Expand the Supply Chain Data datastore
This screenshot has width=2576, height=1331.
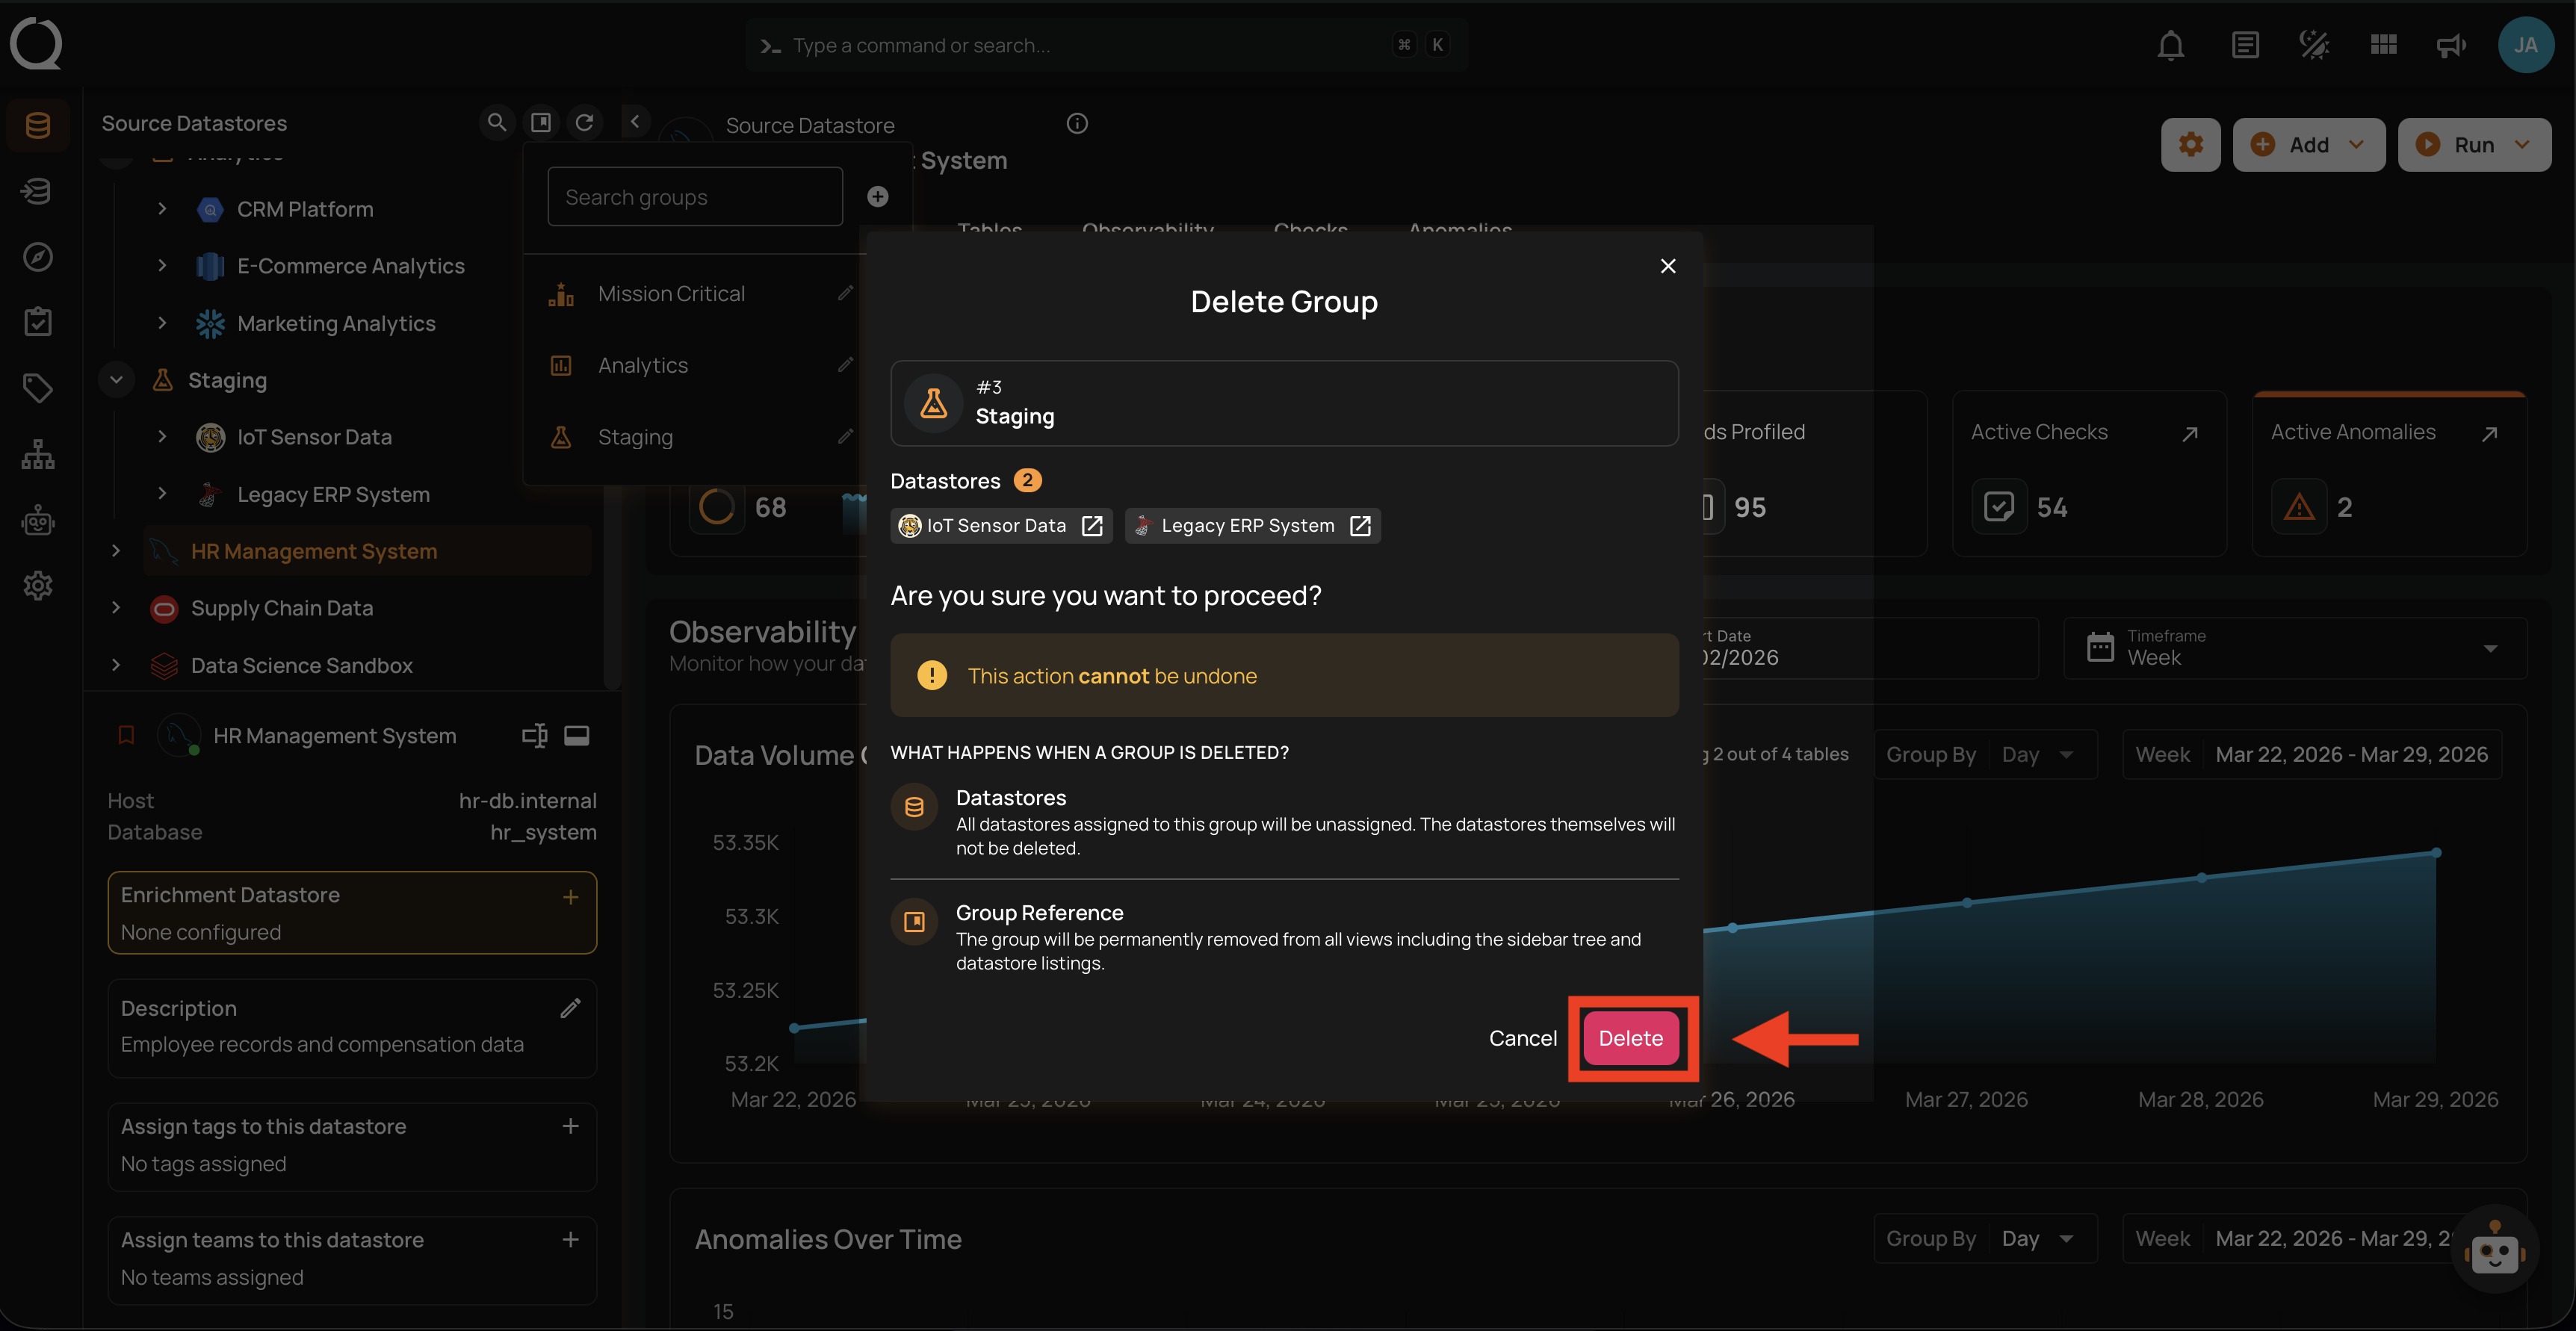click(x=116, y=608)
